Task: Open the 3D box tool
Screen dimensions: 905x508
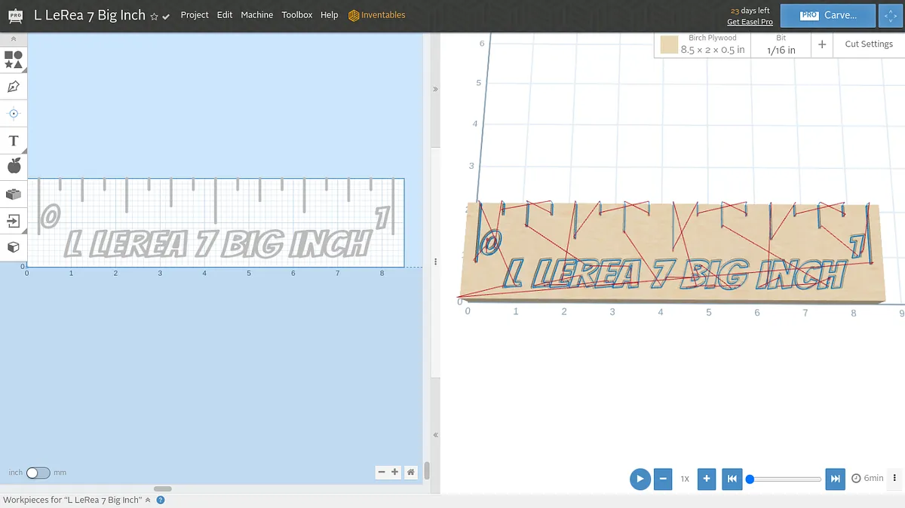Action: point(14,247)
